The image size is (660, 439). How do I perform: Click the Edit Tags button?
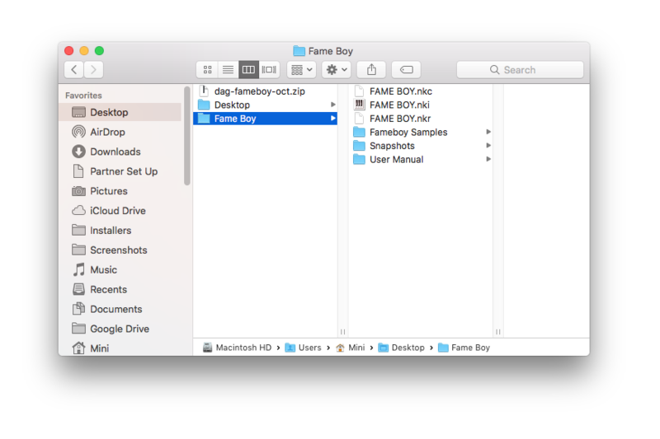[x=406, y=70]
